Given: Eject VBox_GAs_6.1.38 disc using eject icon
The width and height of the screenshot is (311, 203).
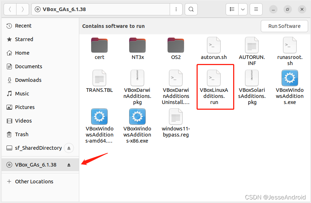Looking at the screenshot, I should tap(69, 165).
